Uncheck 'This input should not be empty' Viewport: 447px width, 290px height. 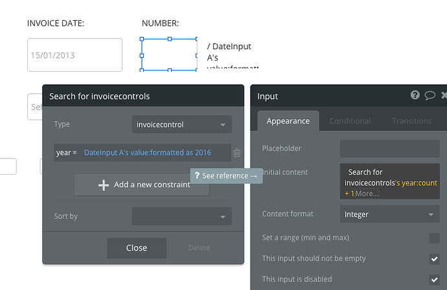click(434, 259)
